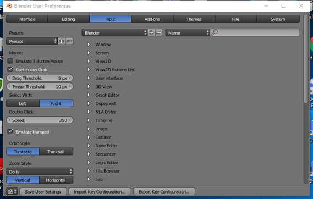Open the Presets dropdown
Image resolution: width=313 pixels, height=199 pixels.
click(32, 41)
